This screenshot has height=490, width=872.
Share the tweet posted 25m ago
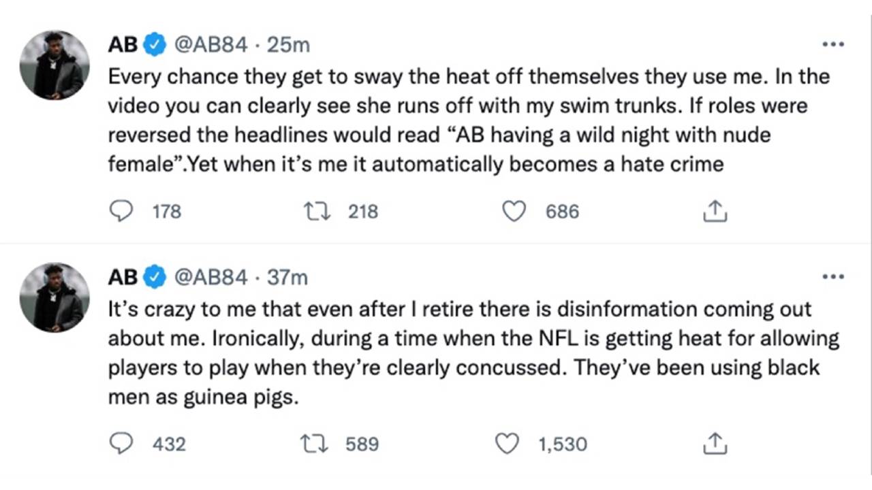[x=715, y=212]
